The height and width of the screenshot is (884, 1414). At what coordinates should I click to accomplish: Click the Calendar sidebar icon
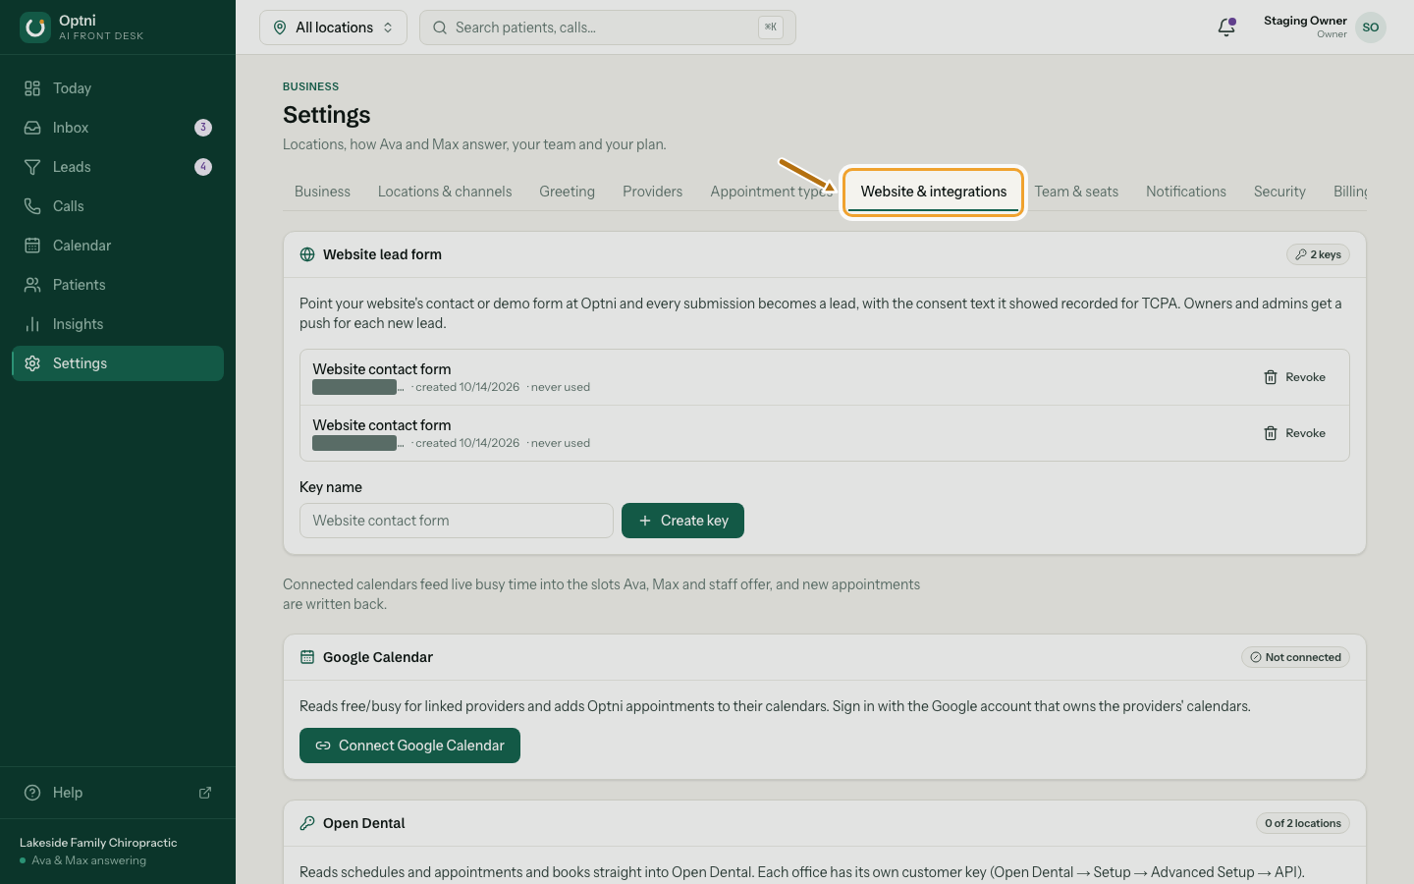(x=32, y=246)
